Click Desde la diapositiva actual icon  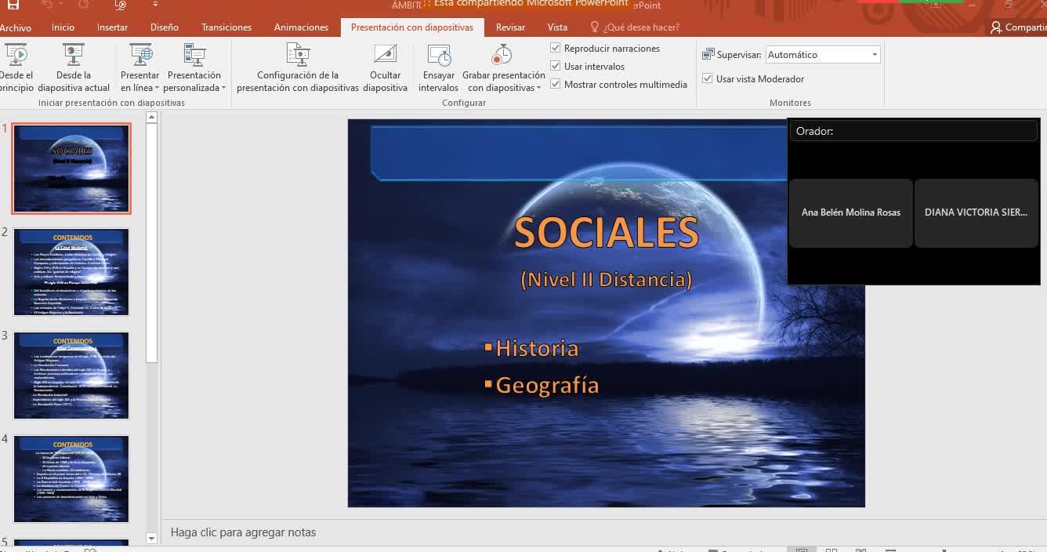73,56
